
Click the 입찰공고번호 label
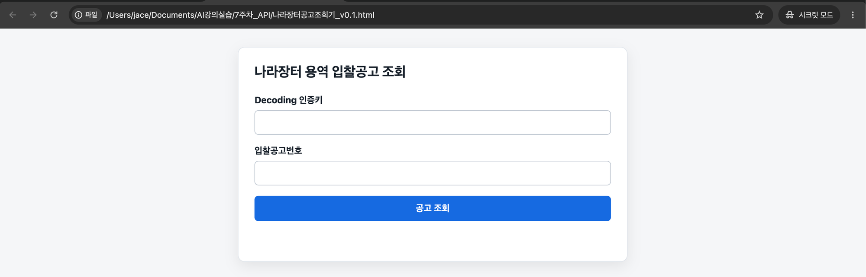278,150
